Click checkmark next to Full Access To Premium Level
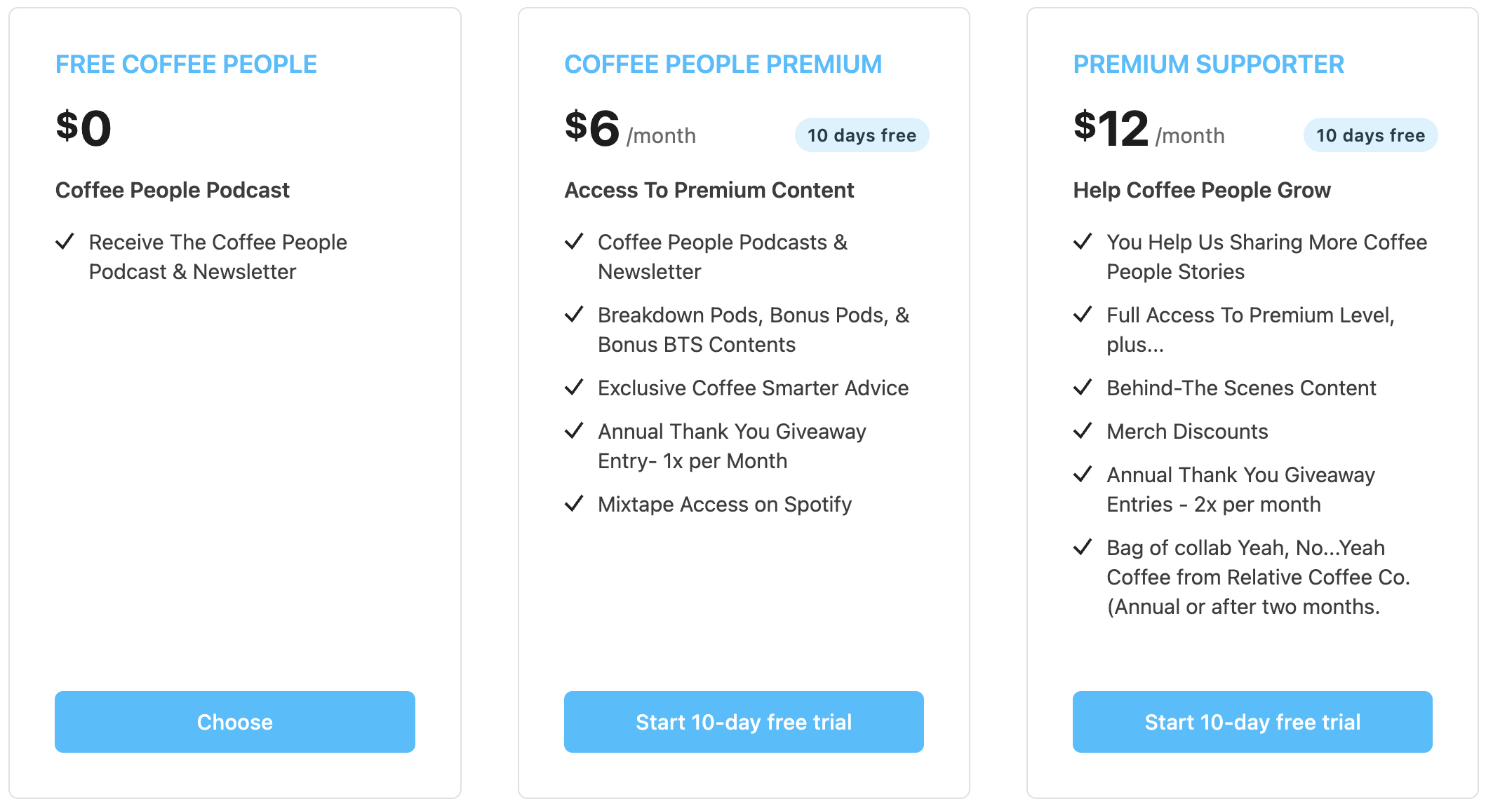 click(x=1083, y=315)
